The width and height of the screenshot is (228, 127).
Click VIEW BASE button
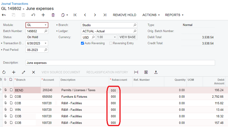click(x=128, y=37)
